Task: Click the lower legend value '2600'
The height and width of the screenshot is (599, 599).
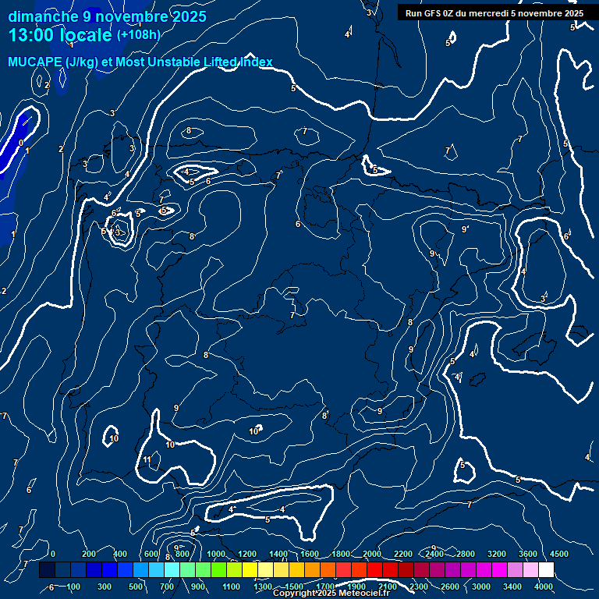Action: pyautogui.click(x=450, y=587)
